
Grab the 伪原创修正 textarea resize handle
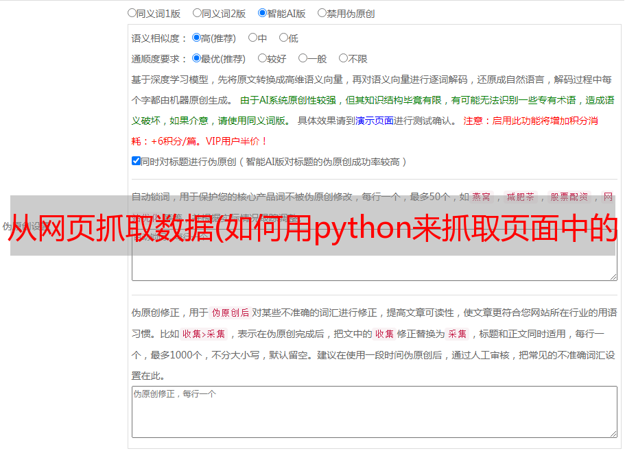pos(613,434)
